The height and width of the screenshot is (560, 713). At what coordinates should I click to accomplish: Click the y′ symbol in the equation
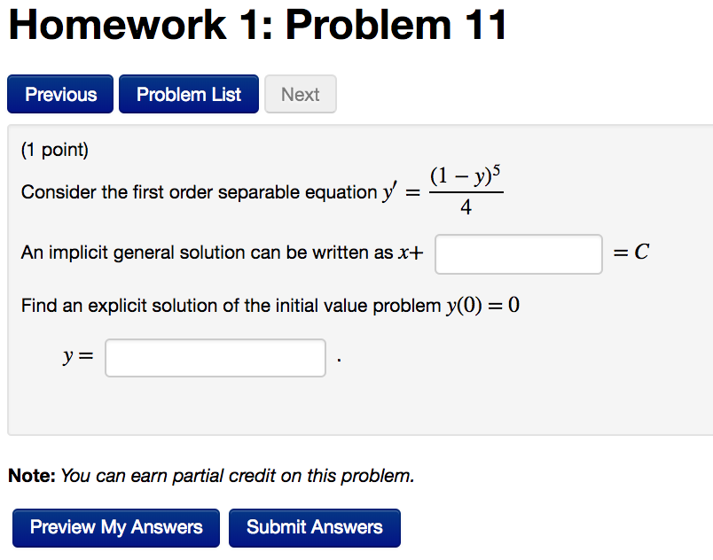(389, 192)
